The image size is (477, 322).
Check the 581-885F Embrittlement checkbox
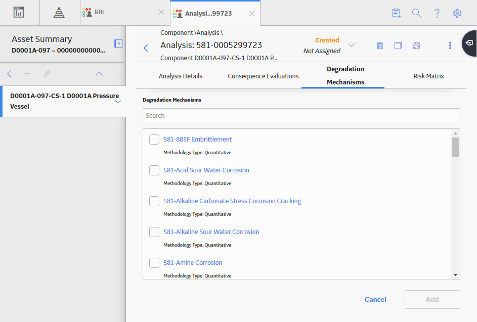coord(154,140)
